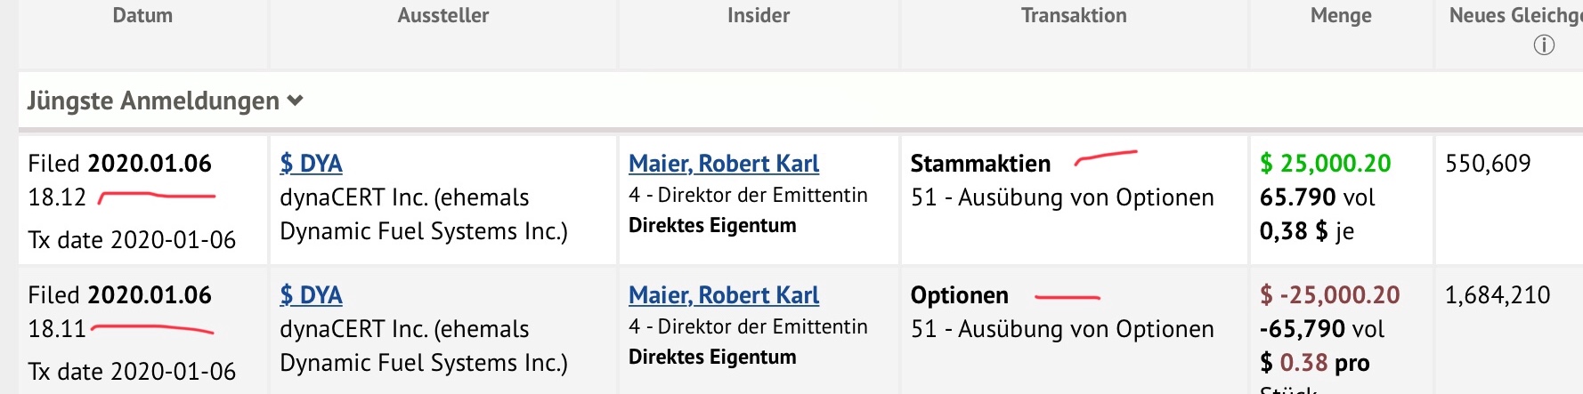Open the $ DYA link in the Optionen row
1583x394 pixels.
click(311, 295)
